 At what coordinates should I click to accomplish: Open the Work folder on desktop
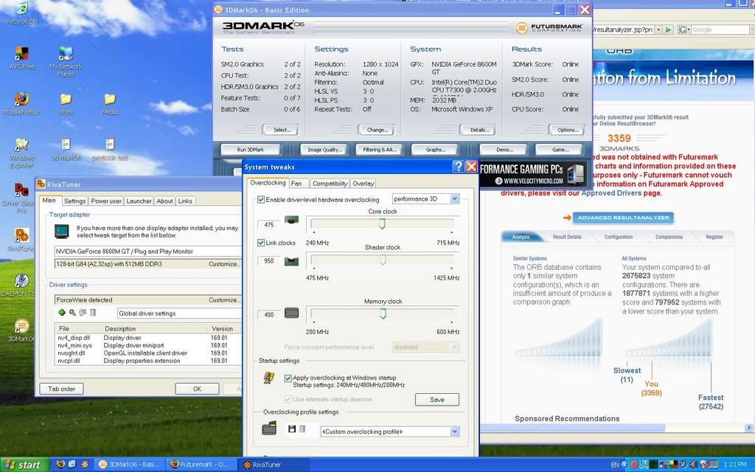66,103
